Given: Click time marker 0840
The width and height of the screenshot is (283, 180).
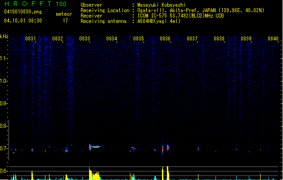Looking at the screenshot, I should point(273,39).
